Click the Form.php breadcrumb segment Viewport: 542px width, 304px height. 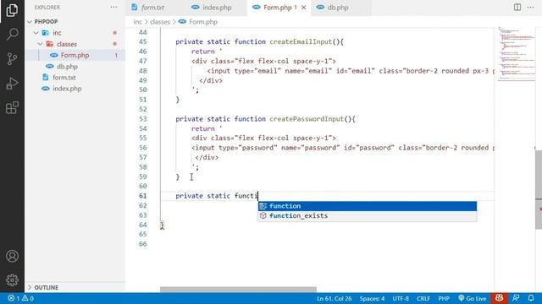coord(203,22)
